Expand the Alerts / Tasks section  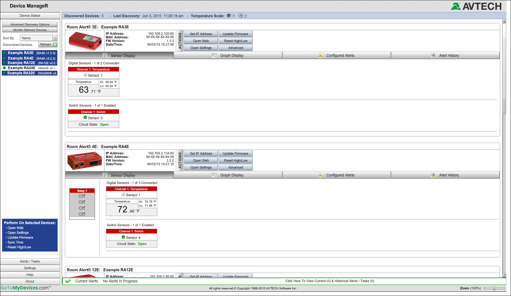30,261
